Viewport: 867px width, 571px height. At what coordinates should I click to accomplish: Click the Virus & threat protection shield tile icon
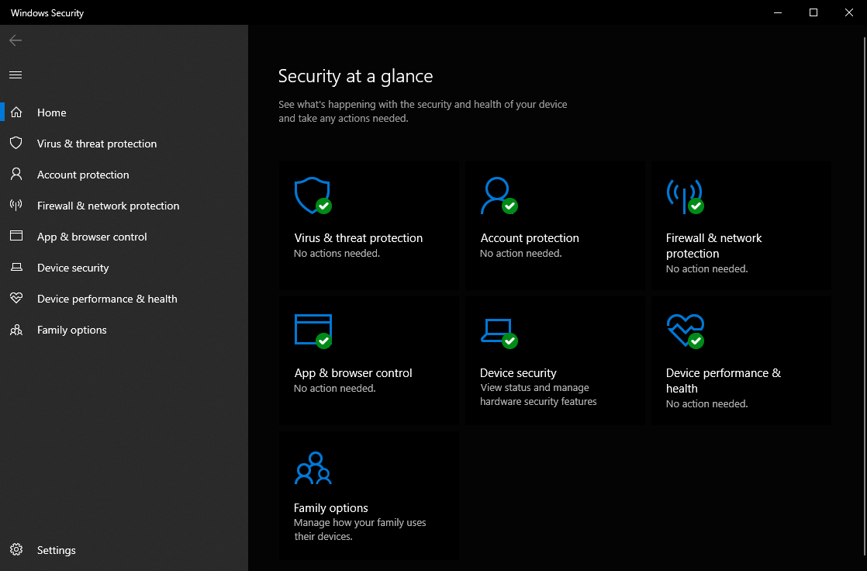tap(313, 195)
